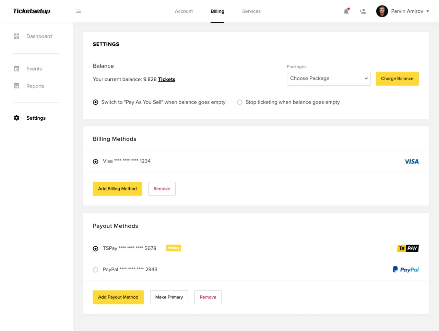This screenshot has width=439, height=331.
Task: Select the TSPay payout method radio option
Action: (x=95, y=248)
